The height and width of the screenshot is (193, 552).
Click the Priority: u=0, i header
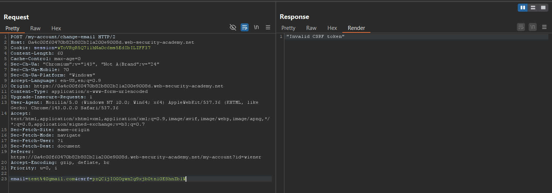coord(34,168)
